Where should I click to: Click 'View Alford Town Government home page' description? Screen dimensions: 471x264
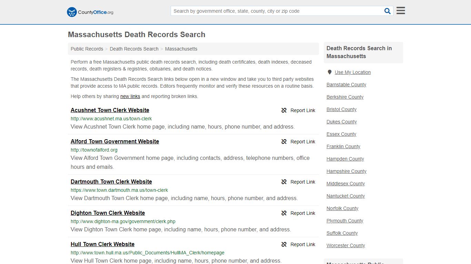(190, 162)
